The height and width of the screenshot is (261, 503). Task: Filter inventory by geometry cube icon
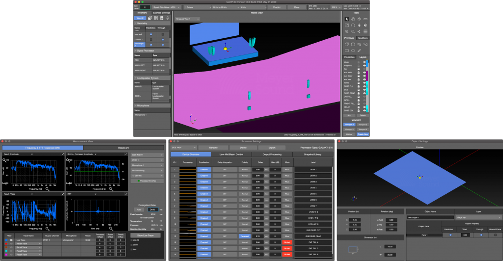150,18
